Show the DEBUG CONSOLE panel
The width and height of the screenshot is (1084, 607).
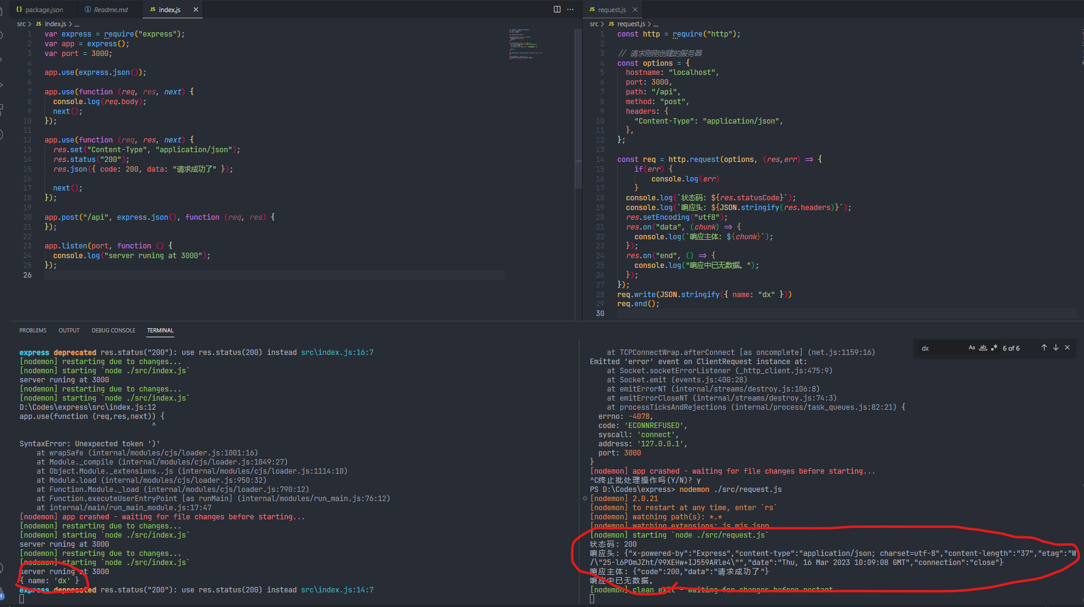(113, 331)
